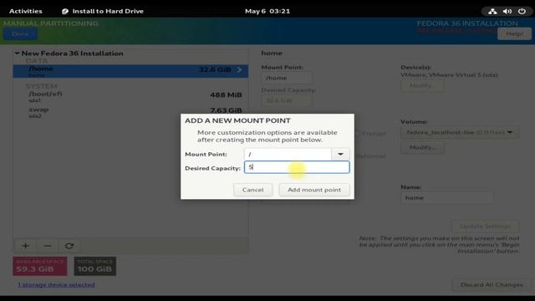
Task: Click the power icon in top bar
Action: (522, 11)
